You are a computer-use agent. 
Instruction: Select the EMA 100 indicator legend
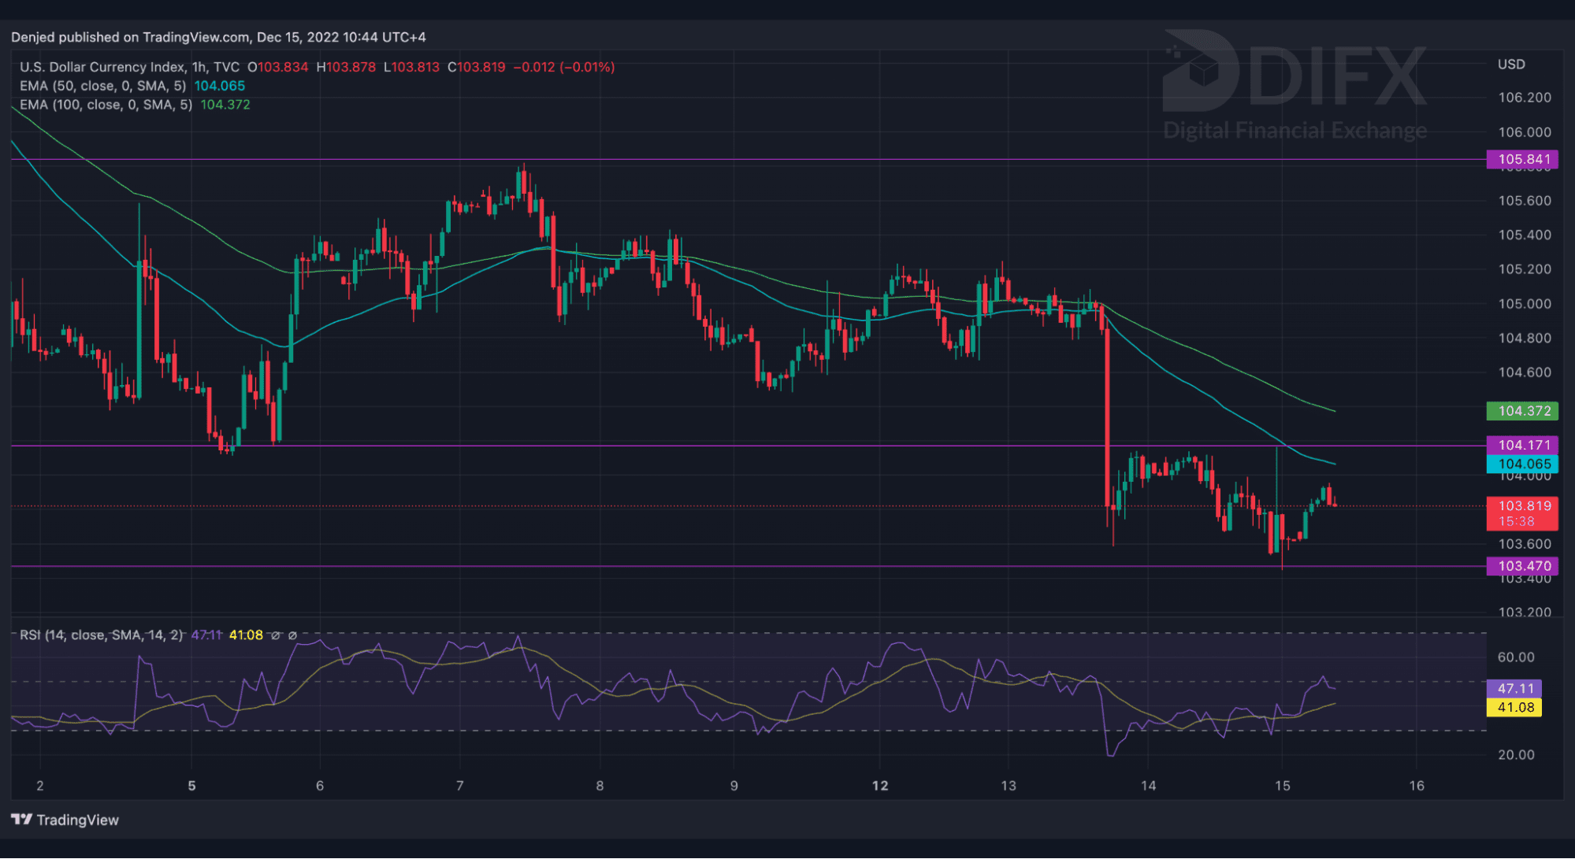[x=106, y=105]
